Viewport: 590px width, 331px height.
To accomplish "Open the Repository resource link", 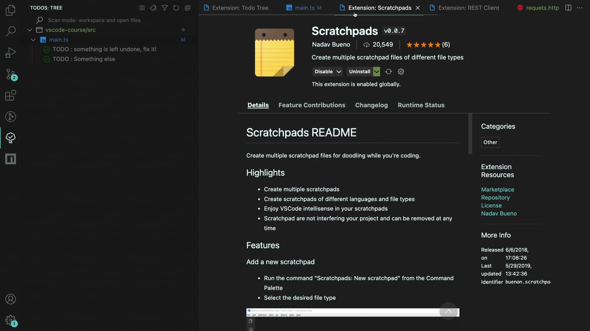I will 496,198.
